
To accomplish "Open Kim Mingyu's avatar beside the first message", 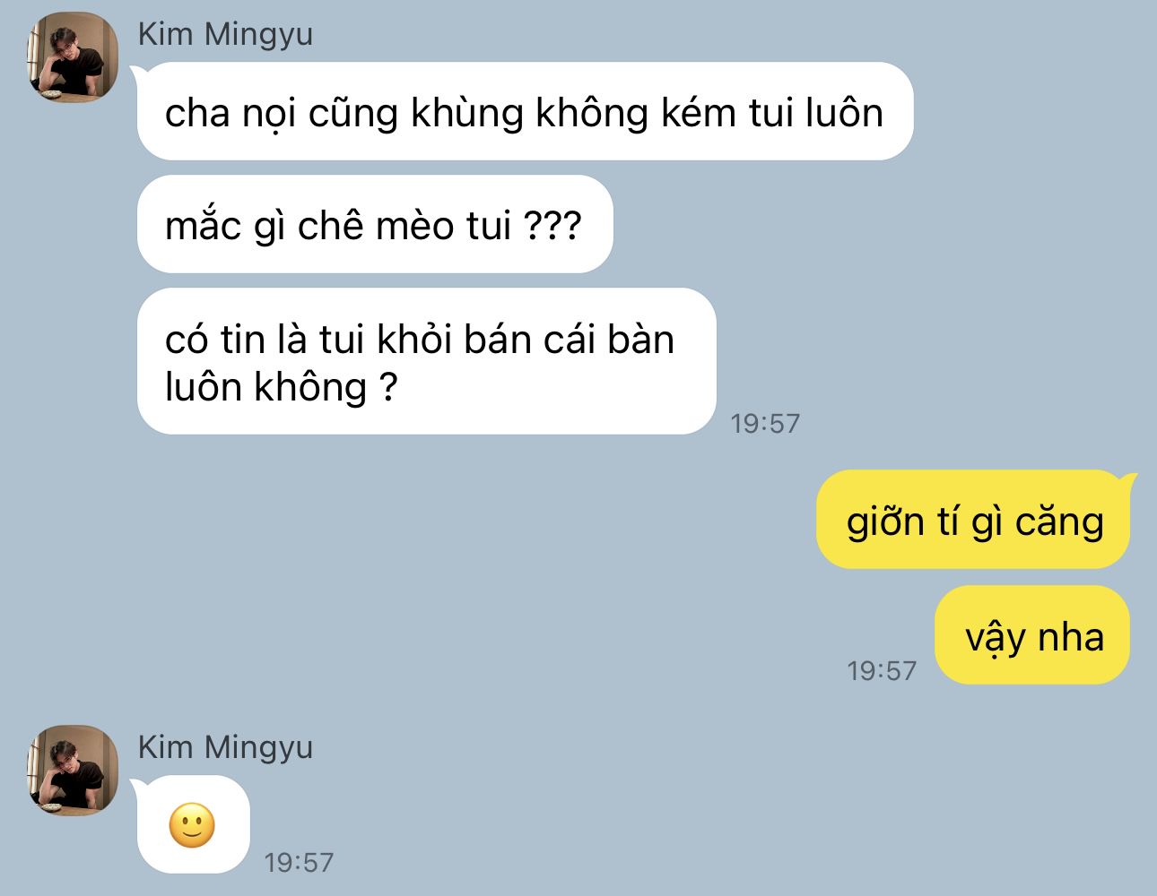I will pos(72,57).
